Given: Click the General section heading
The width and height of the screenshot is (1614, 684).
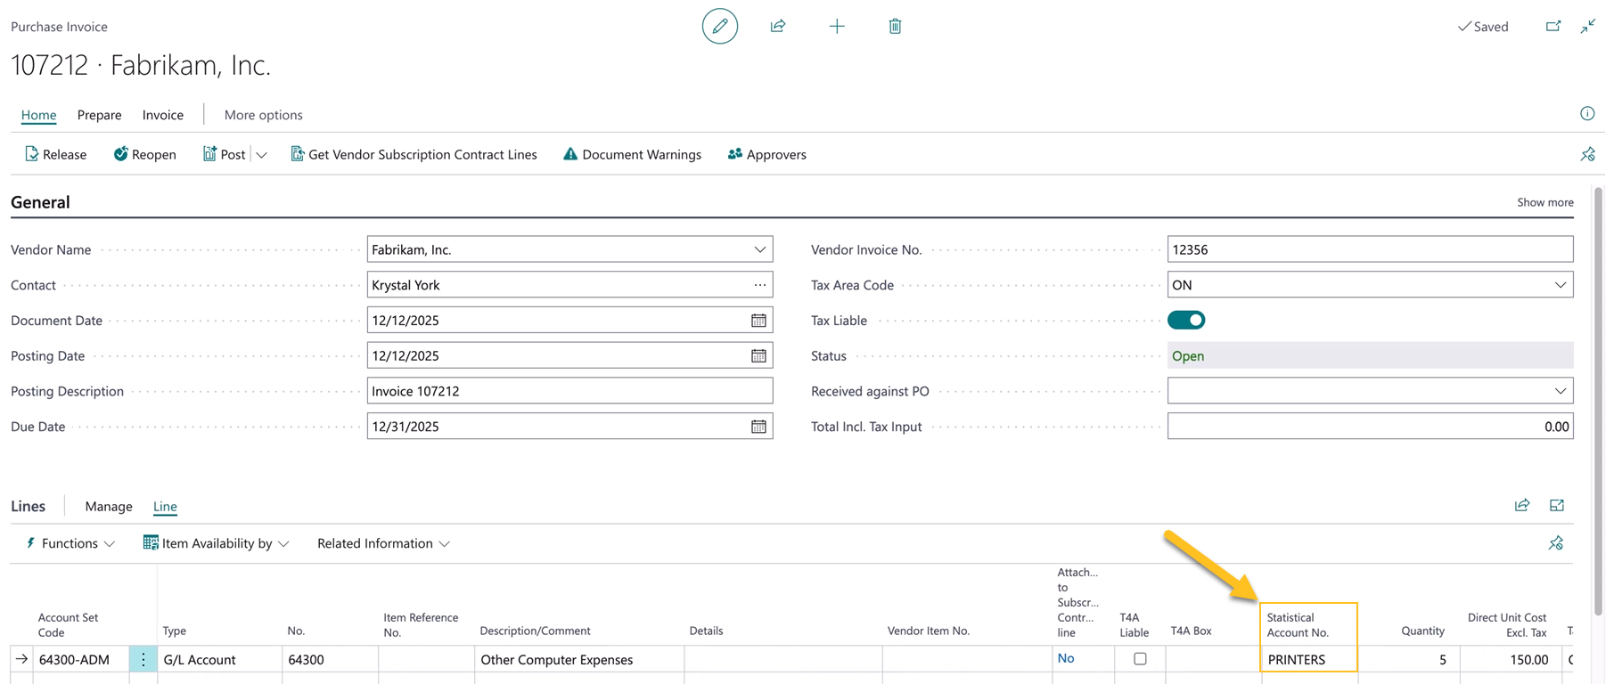Looking at the screenshot, I should [x=40, y=202].
